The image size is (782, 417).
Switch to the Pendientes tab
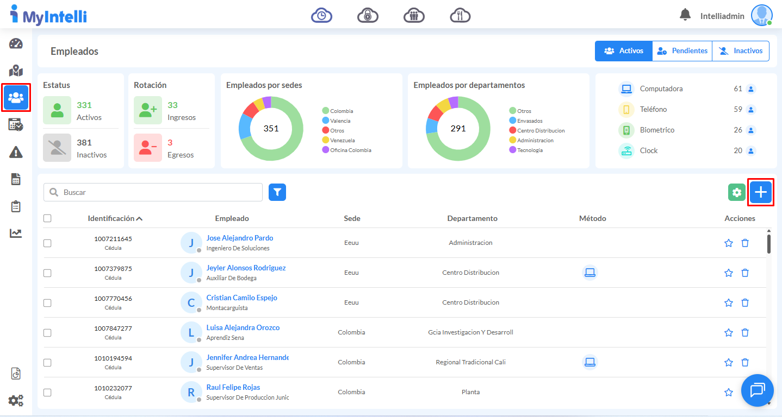tap(682, 51)
